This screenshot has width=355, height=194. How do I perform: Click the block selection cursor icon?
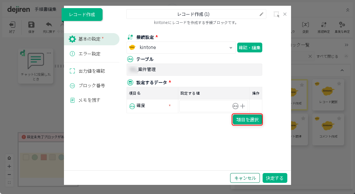point(276,14)
